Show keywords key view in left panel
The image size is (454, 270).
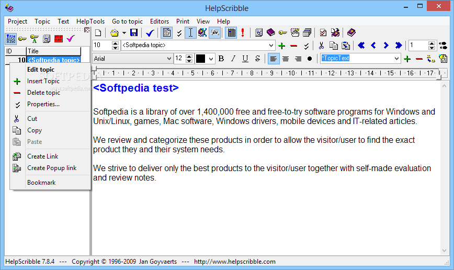pyautogui.click(x=22, y=39)
